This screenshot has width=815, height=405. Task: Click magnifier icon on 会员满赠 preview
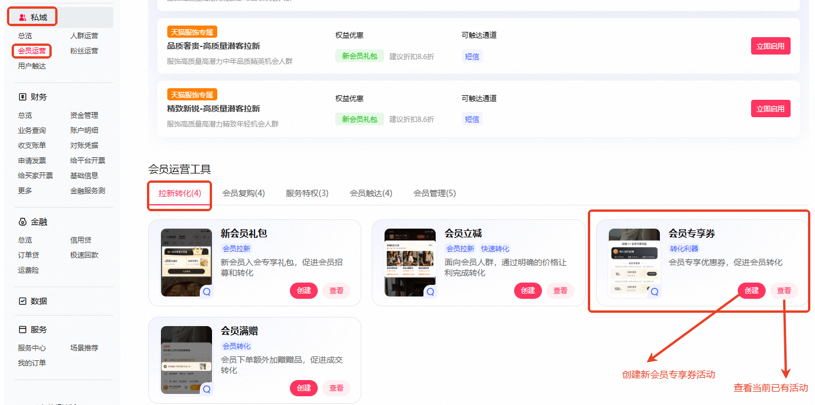207,389
